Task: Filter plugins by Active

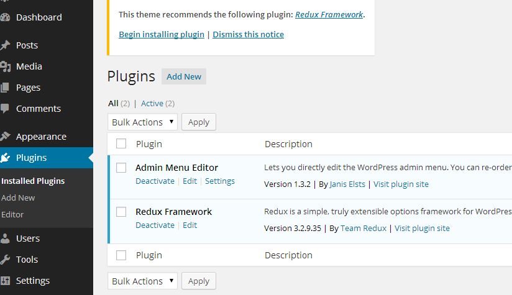Action: (x=152, y=104)
